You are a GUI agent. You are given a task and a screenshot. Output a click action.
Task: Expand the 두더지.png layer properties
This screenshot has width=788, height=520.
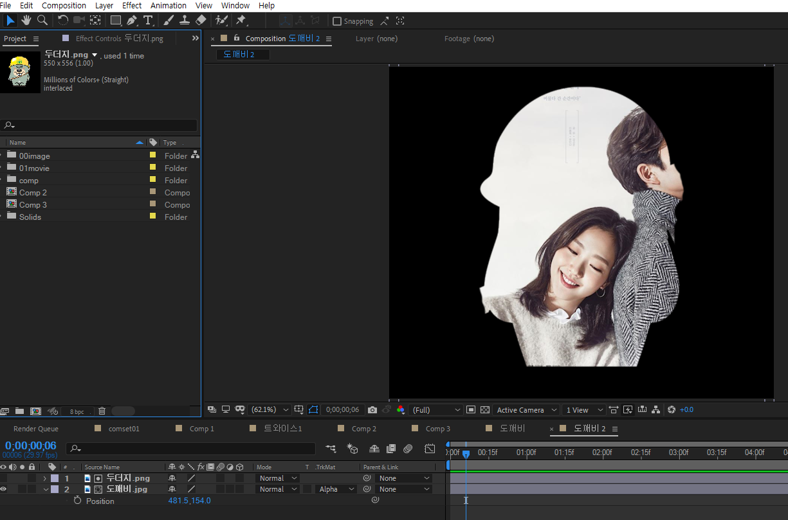point(44,478)
